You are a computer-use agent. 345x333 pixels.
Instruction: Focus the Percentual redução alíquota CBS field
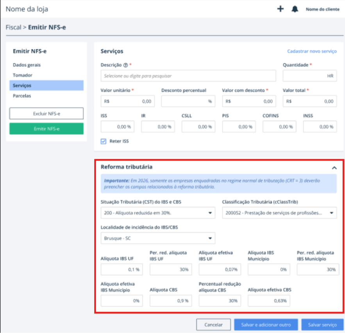click(x=220, y=301)
